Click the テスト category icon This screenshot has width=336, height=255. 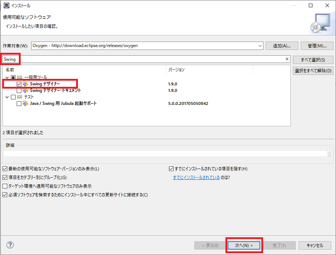(20, 97)
